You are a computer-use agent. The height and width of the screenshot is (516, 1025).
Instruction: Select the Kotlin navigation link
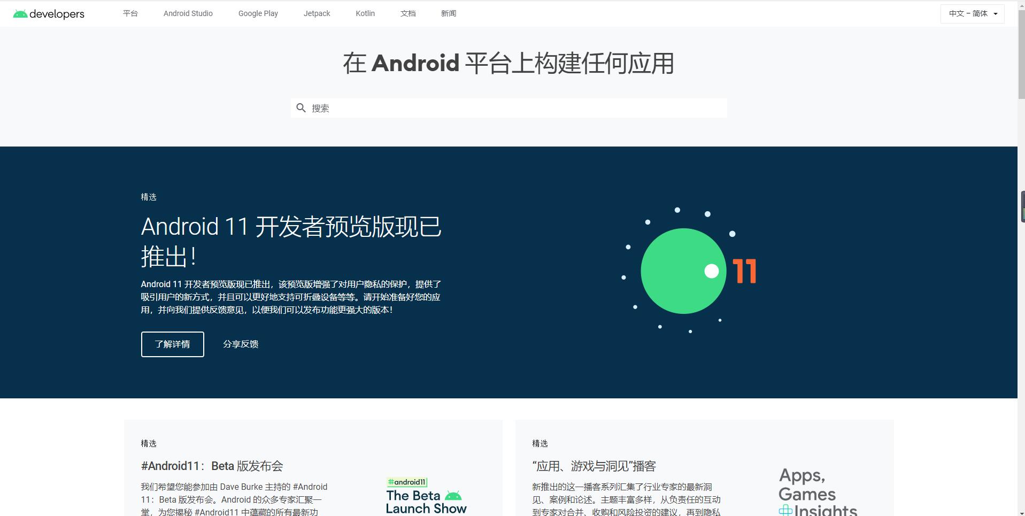pyautogui.click(x=365, y=13)
